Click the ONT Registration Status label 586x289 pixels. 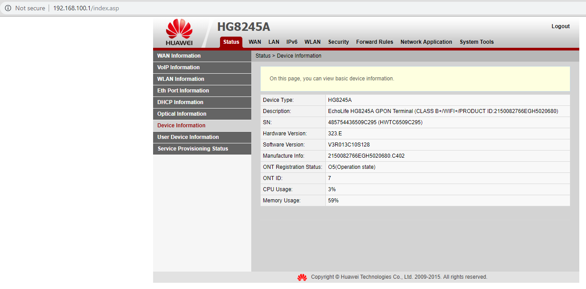pos(293,167)
